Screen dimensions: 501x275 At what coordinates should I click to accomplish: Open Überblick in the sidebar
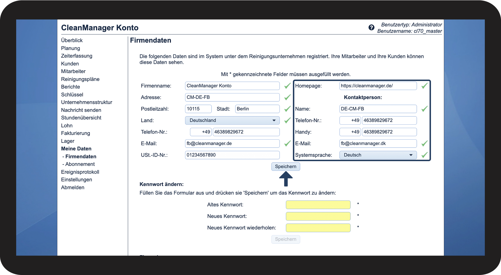coord(72,40)
